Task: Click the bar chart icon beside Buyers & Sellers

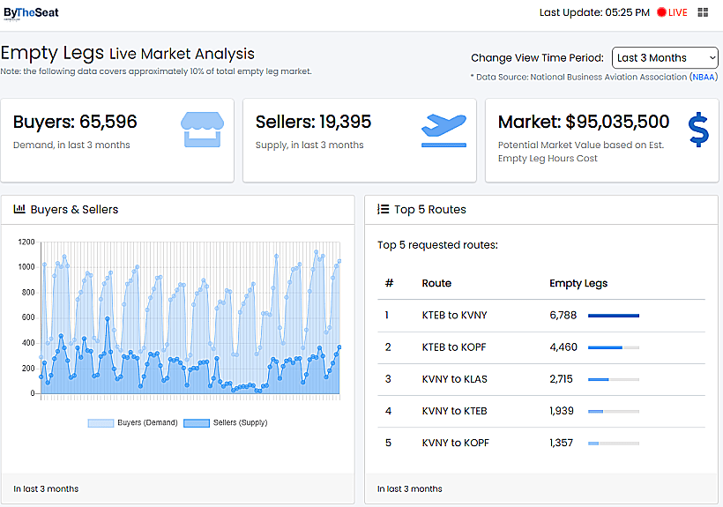Action: [x=19, y=209]
